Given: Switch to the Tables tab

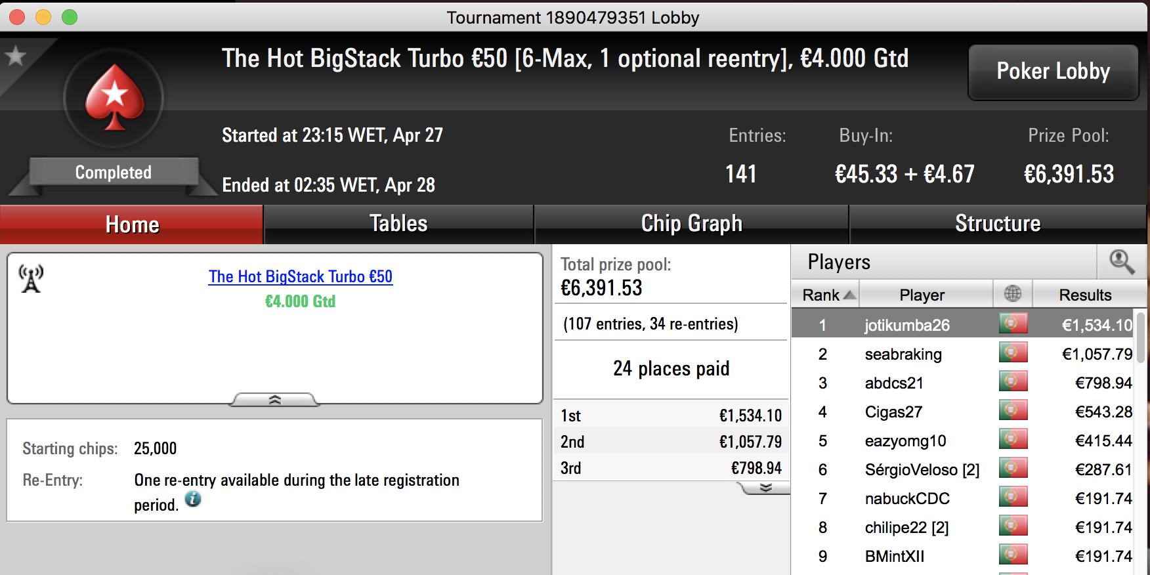Looking at the screenshot, I should pyautogui.click(x=398, y=224).
